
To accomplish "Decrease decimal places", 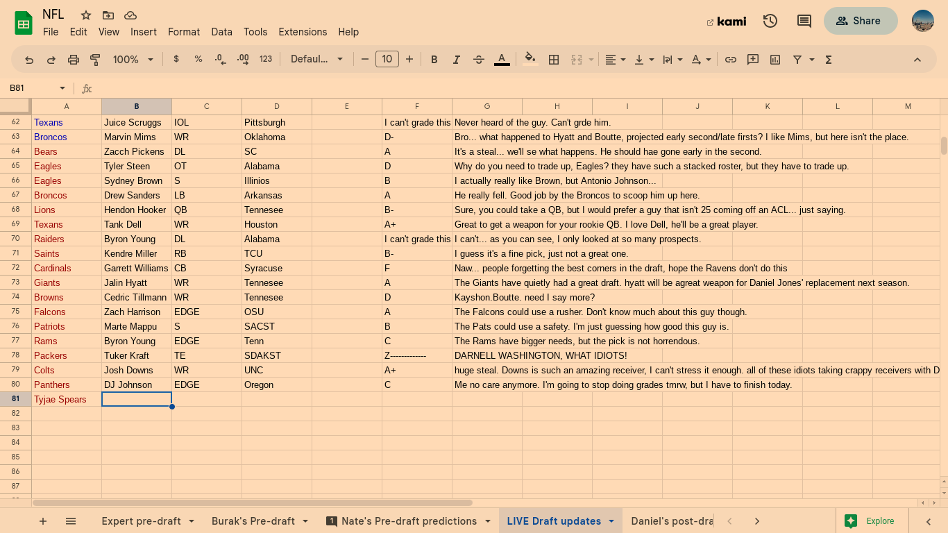I will pyautogui.click(x=221, y=60).
